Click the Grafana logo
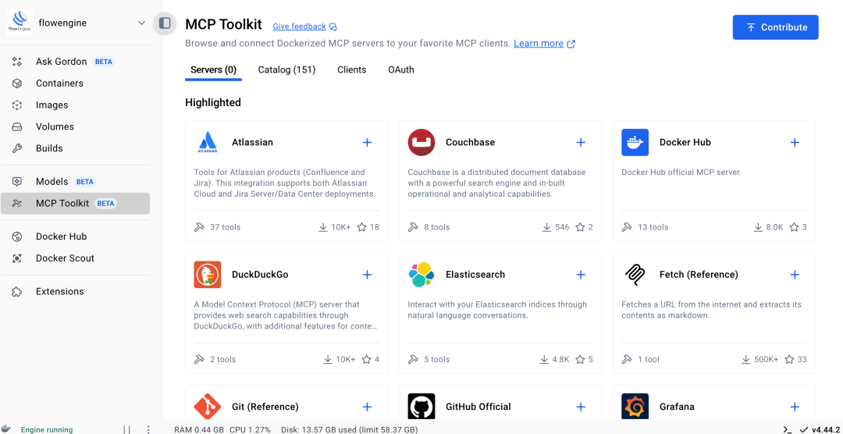This screenshot has width=843, height=434. (635, 407)
